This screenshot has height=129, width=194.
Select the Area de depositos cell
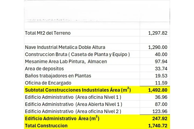pos(44,69)
